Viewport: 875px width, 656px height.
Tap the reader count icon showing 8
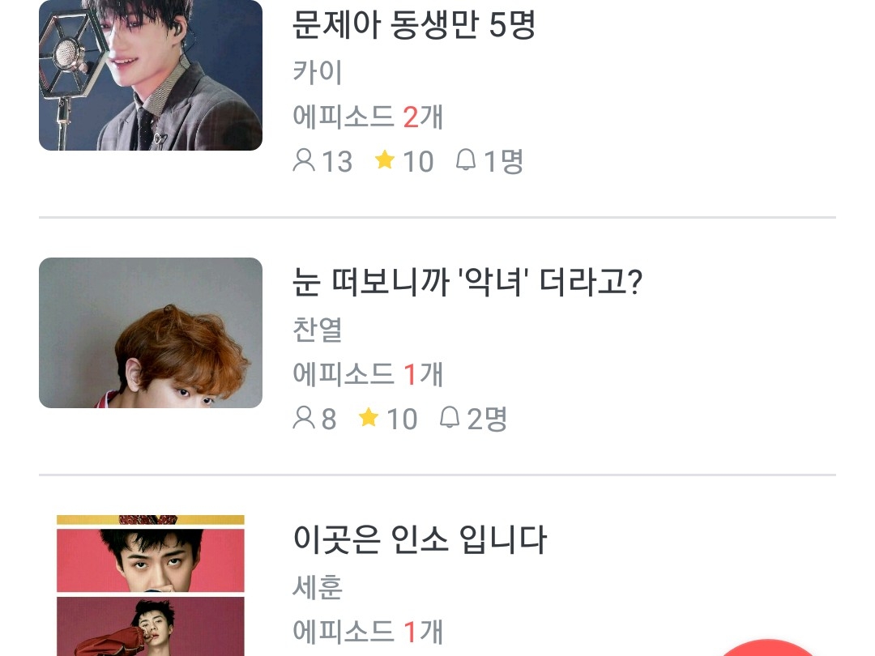tap(304, 418)
